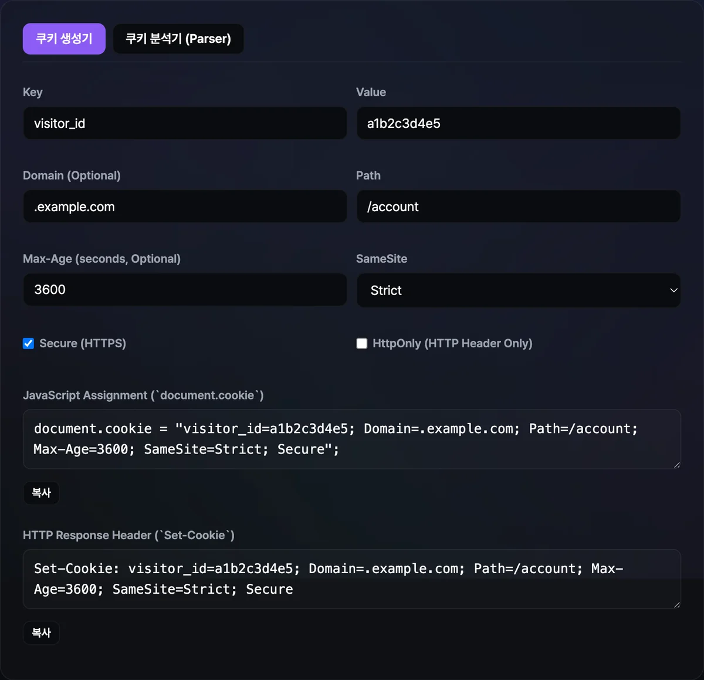Select the Max-Age field showing 3600
Viewport: 704px width, 680px height.
[185, 290]
